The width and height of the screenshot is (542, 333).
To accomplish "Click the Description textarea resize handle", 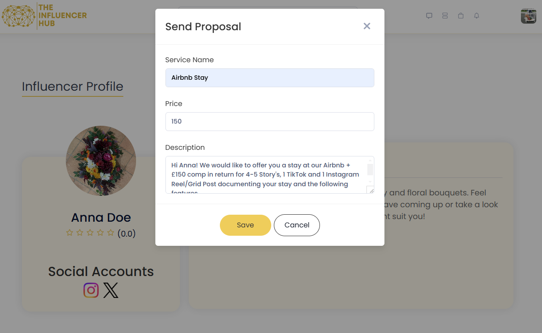I will (x=370, y=190).
